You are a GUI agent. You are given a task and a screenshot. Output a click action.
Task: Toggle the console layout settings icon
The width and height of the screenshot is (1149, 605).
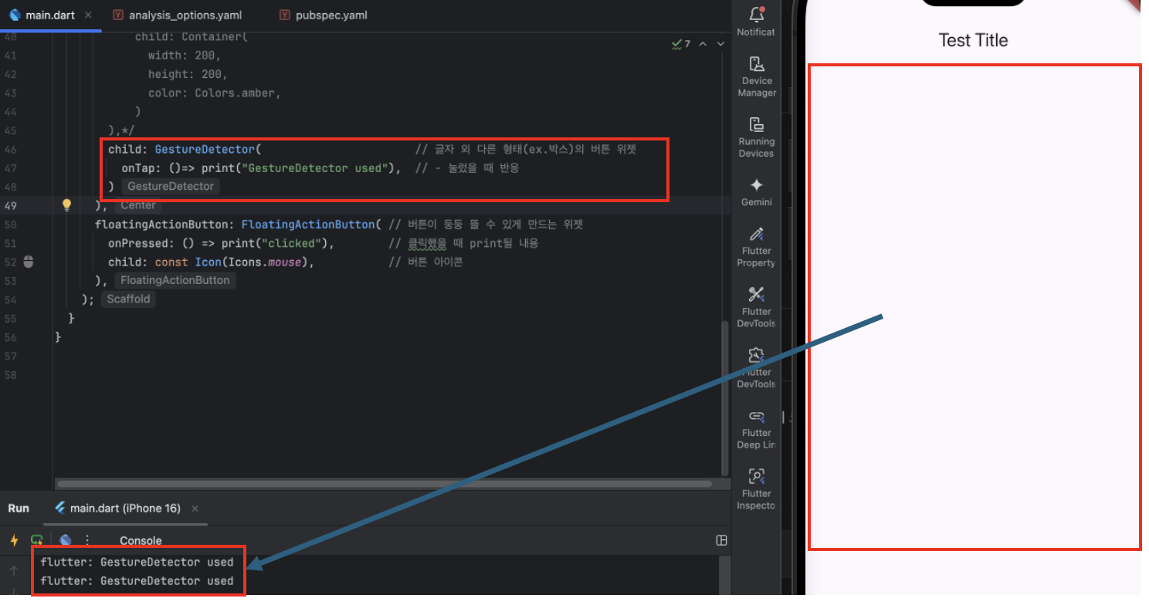[722, 540]
